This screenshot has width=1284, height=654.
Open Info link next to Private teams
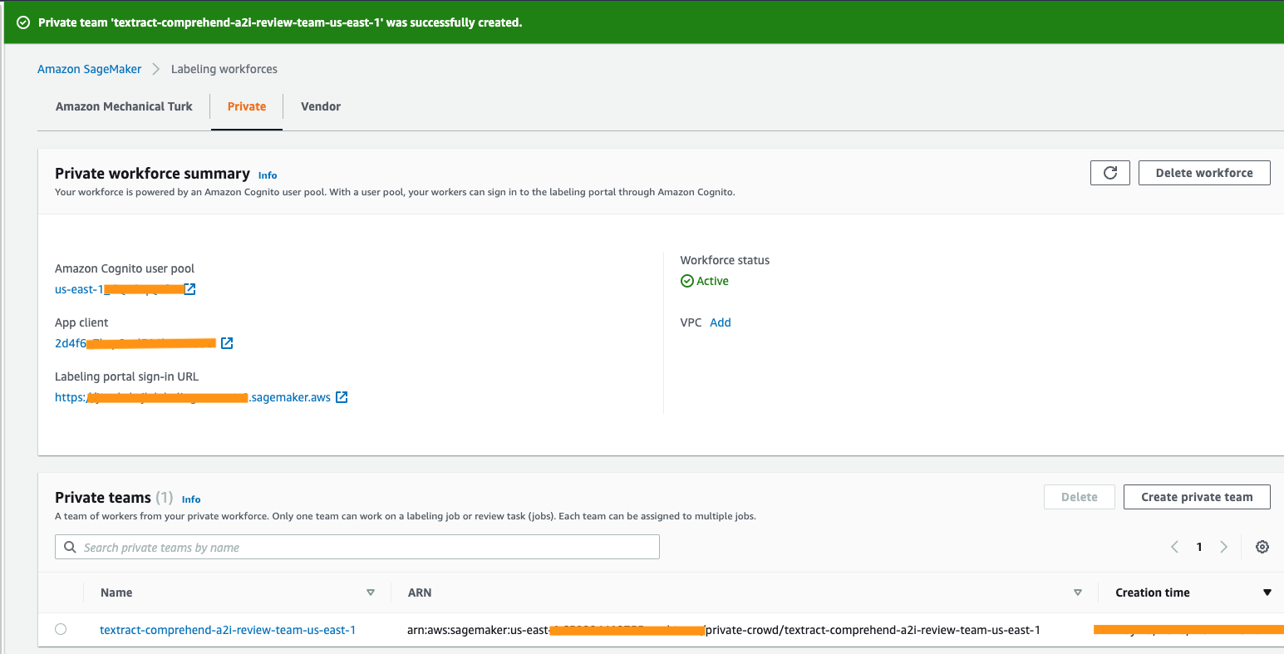click(191, 499)
